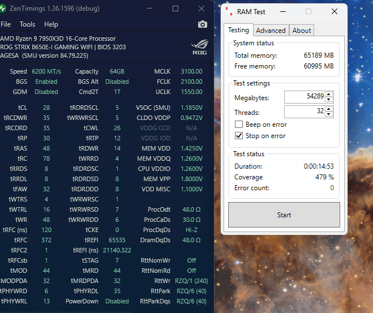Viewport: 373px width, 313px height.
Task: Switch to the Testing tab in RAM Test
Action: point(238,30)
